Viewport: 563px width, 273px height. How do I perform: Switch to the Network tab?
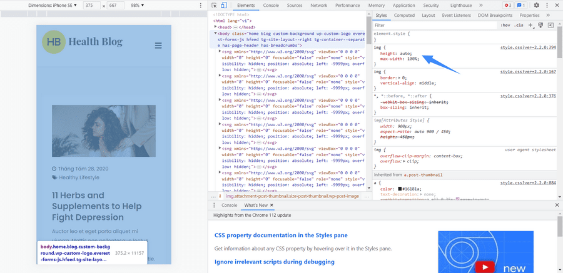[319, 6]
